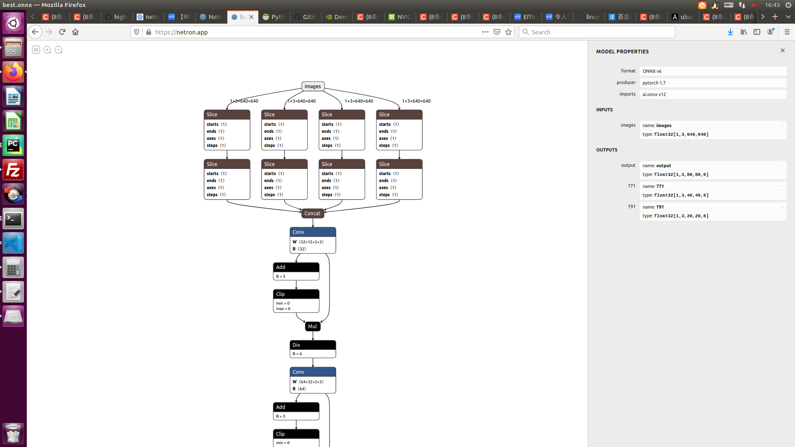Open Firefox downloads panel
795x447 pixels.
(x=730, y=32)
